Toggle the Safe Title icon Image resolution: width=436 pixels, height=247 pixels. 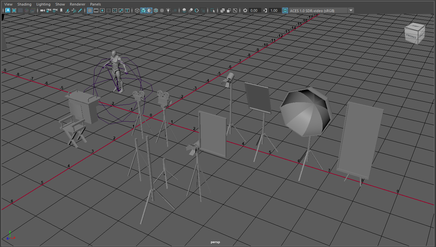(x=127, y=10)
